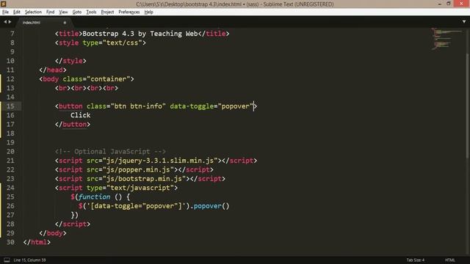Minimize the Sublime Text window

click(x=439, y=4)
